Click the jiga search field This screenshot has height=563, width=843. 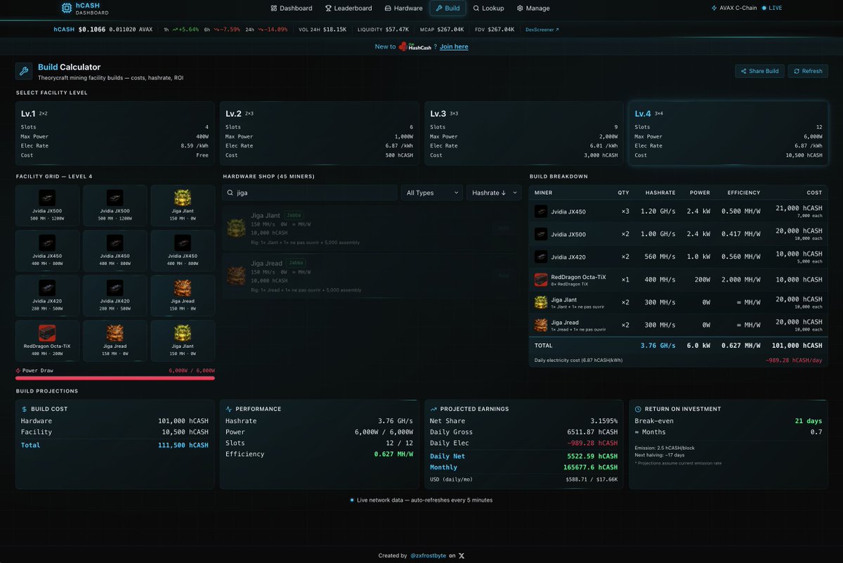click(x=310, y=193)
